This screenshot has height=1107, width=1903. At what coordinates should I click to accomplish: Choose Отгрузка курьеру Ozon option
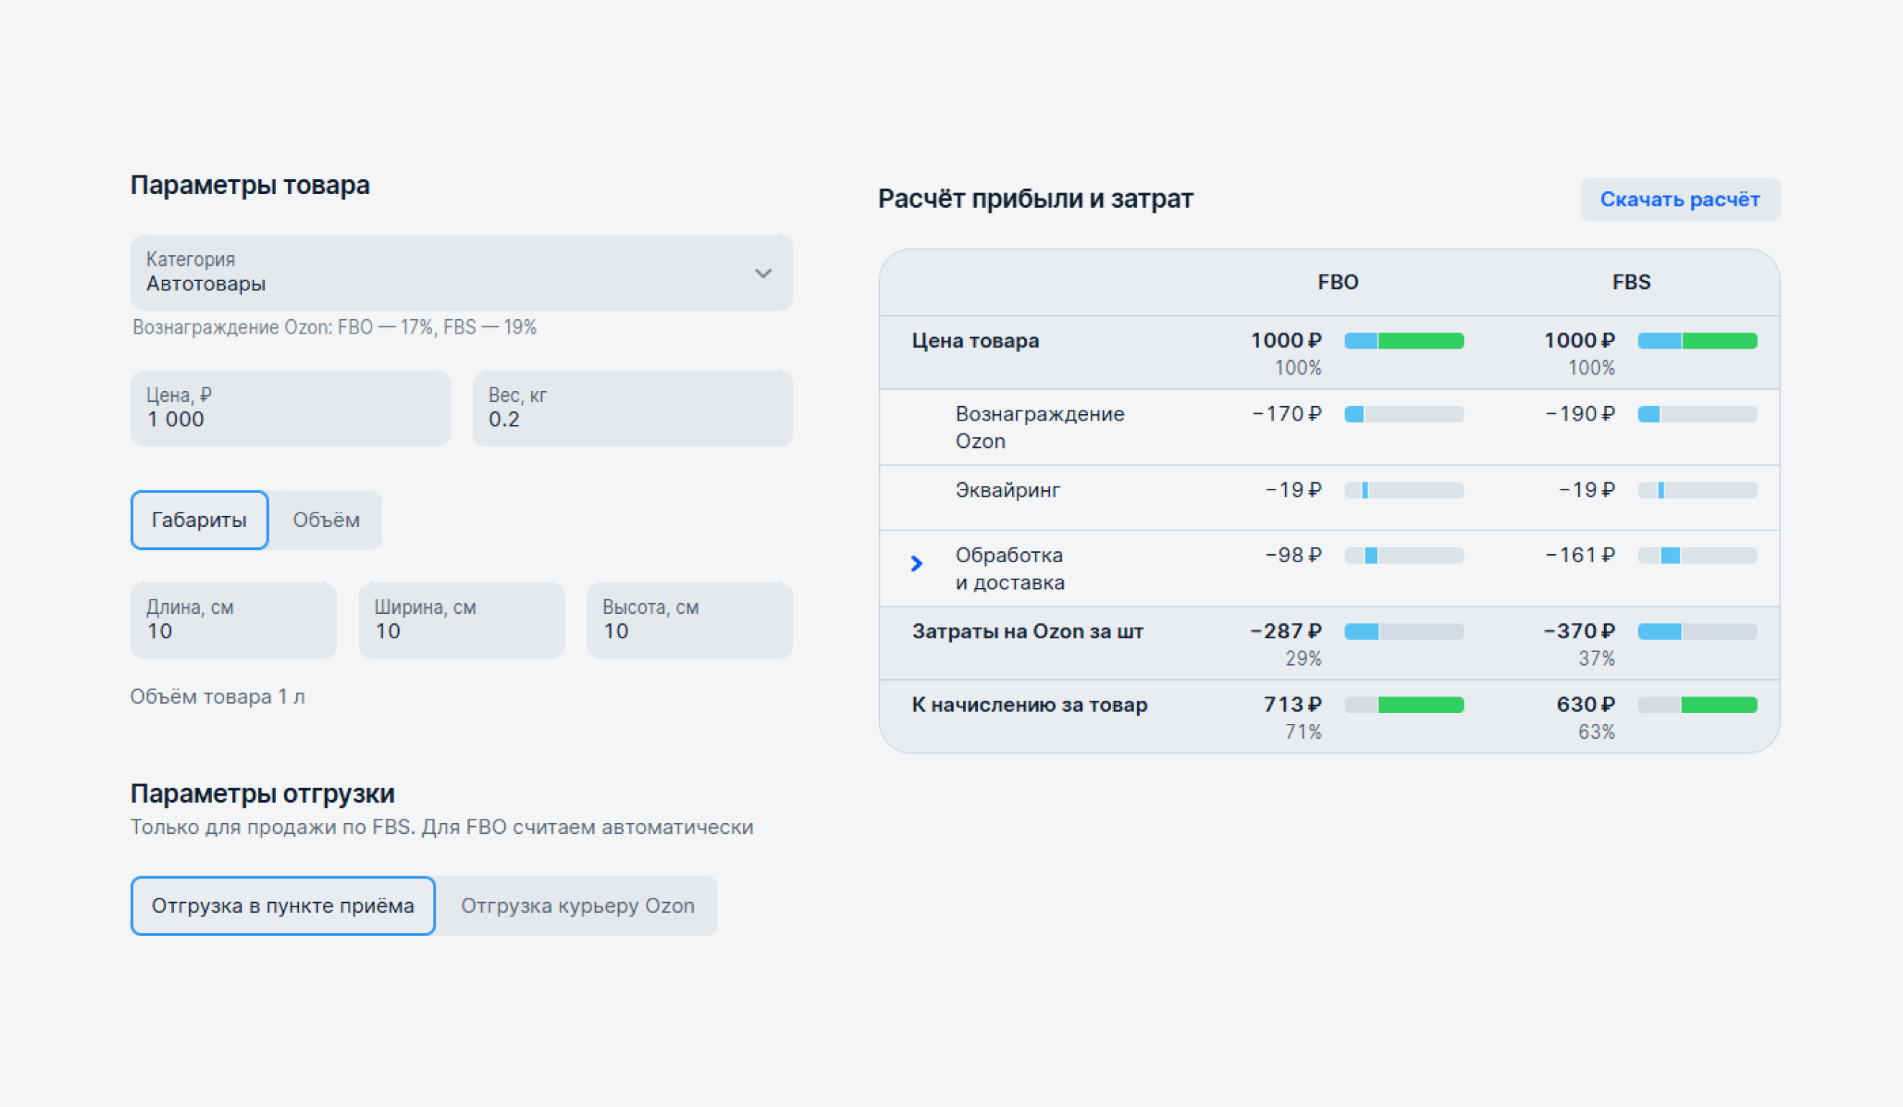(578, 906)
